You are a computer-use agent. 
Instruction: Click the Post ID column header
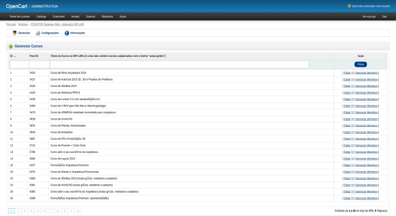tap(34, 56)
